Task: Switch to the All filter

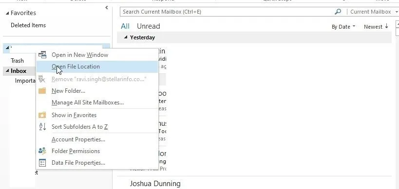Action: 125,26
